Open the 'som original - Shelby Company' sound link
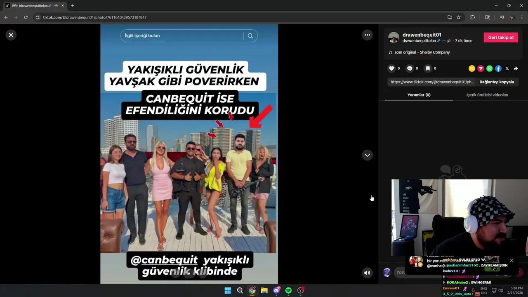 pos(422,52)
